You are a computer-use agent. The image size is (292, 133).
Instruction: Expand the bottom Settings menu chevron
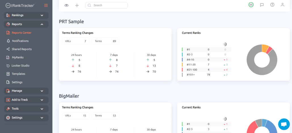point(42,118)
